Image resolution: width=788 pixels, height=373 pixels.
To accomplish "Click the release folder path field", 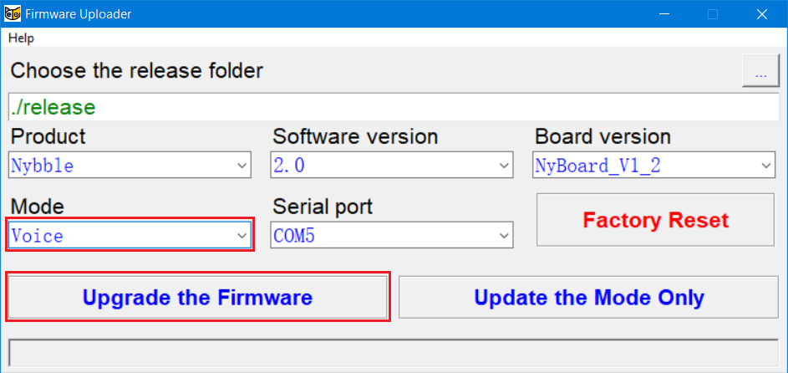I will pyautogui.click(x=393, y=107).
